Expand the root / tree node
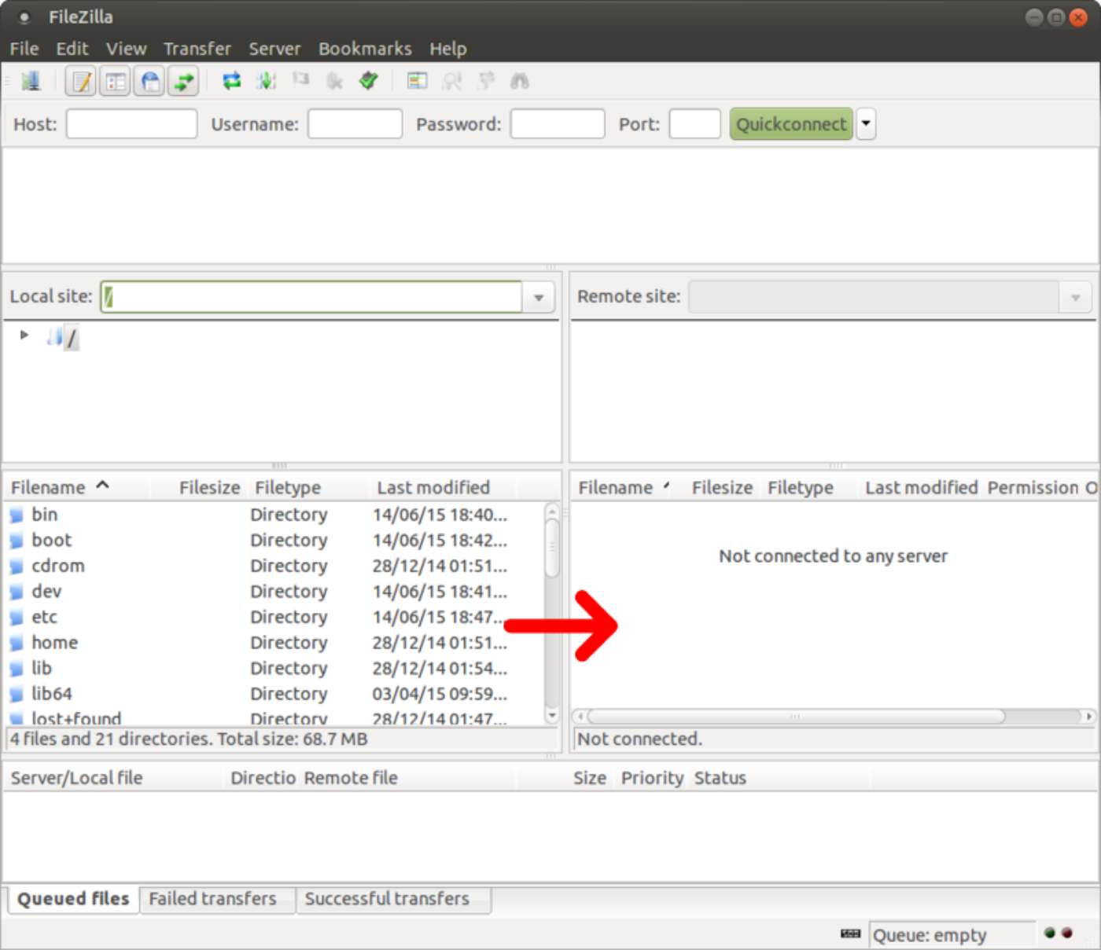 coord(24,335)
